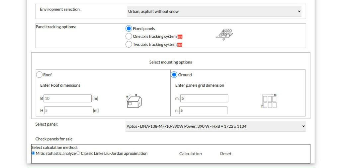Click the fixed solar panel diagram icon
Viewport: 340px width, 168px height.
pyautogui.click(x=224, y=34)
